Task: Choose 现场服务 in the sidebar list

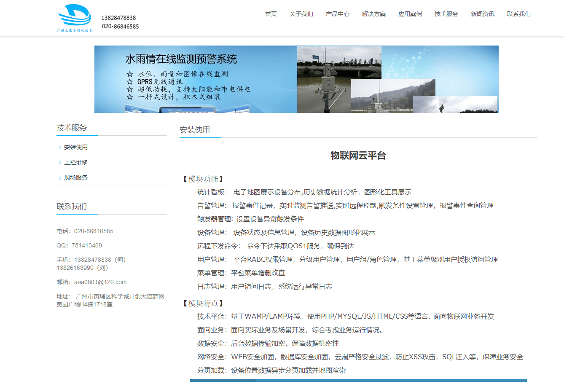Action: pyautogui.click(x=76, y=177)
